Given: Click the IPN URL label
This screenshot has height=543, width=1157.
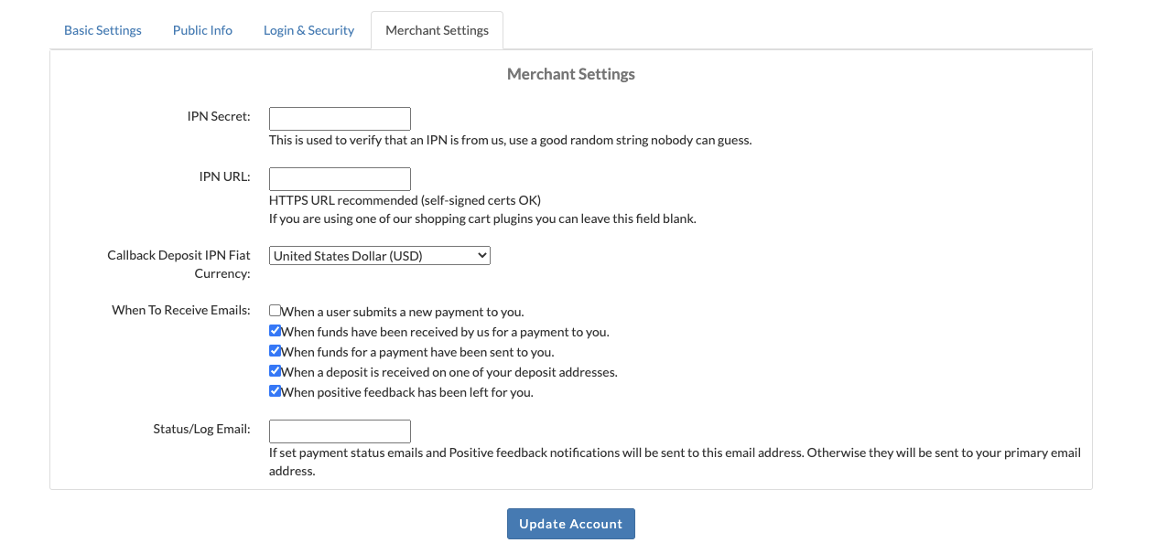Looking at the screenshot, I should tap(225, 176).
